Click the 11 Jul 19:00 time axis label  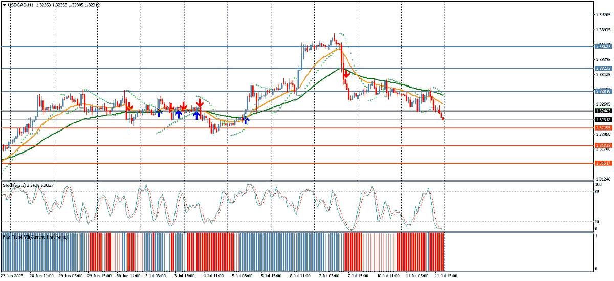pyautogui.click(x=445, y=275)
